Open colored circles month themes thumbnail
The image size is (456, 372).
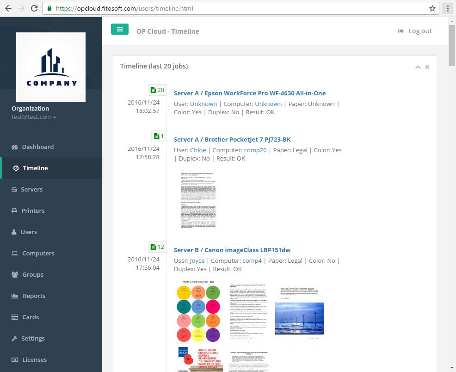tap(198, 311)
